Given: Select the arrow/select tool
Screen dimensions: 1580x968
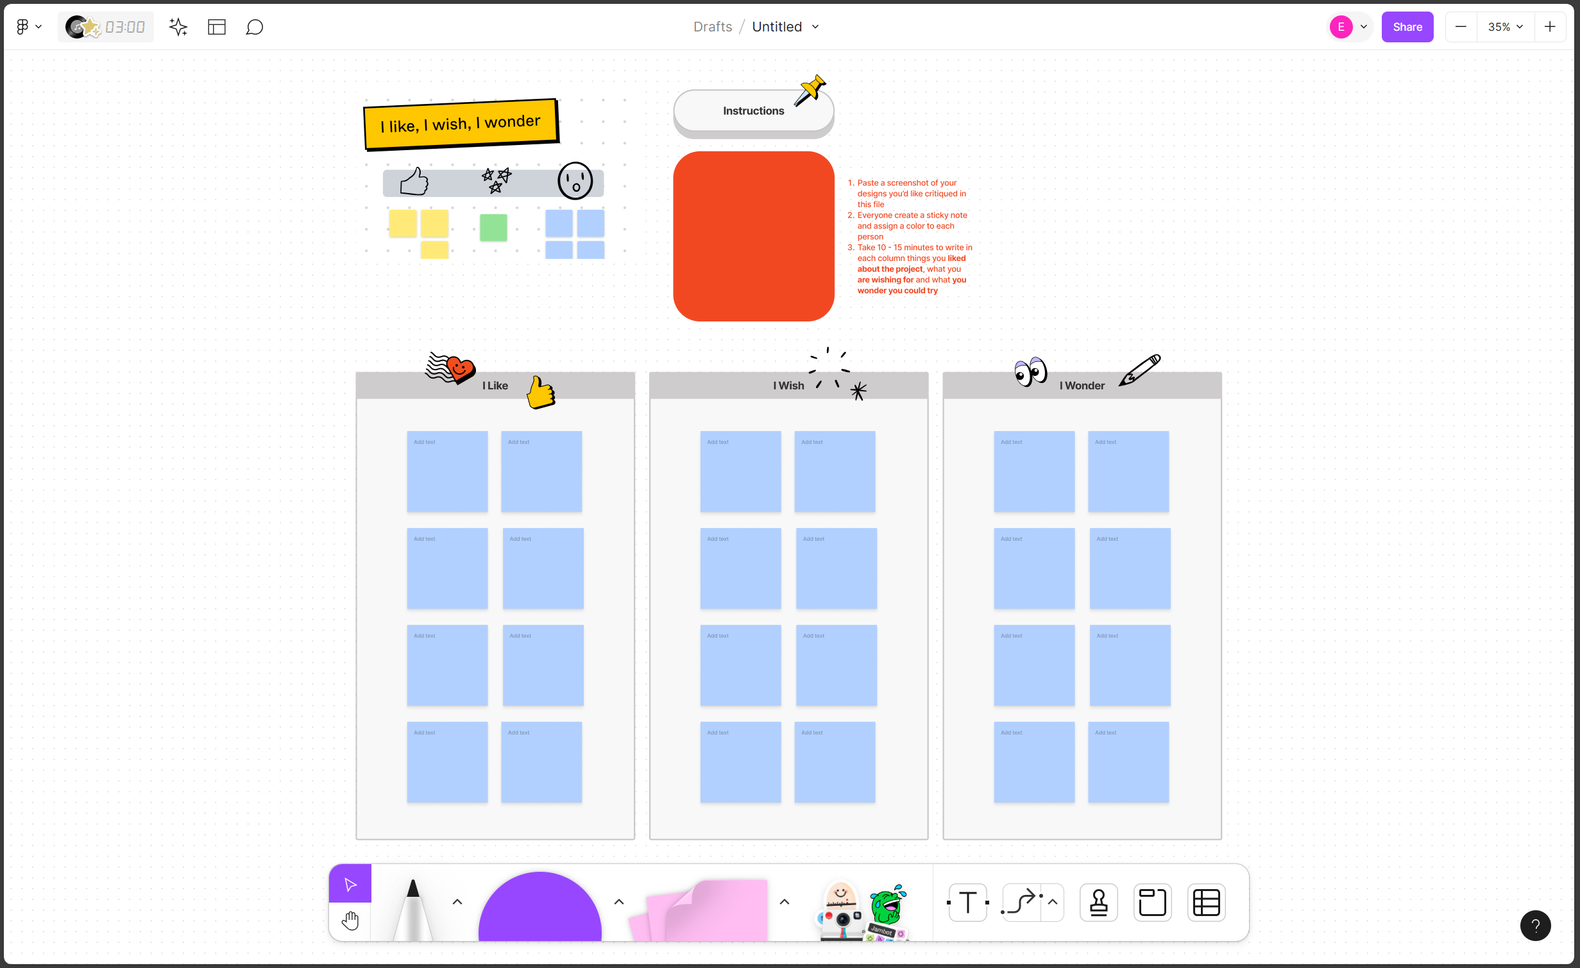Looking at the screenshot, I should point(351,883).
